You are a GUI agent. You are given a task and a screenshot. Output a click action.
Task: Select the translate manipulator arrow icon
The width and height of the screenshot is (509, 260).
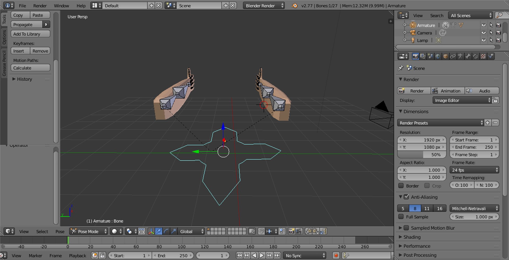click(159, 231)
